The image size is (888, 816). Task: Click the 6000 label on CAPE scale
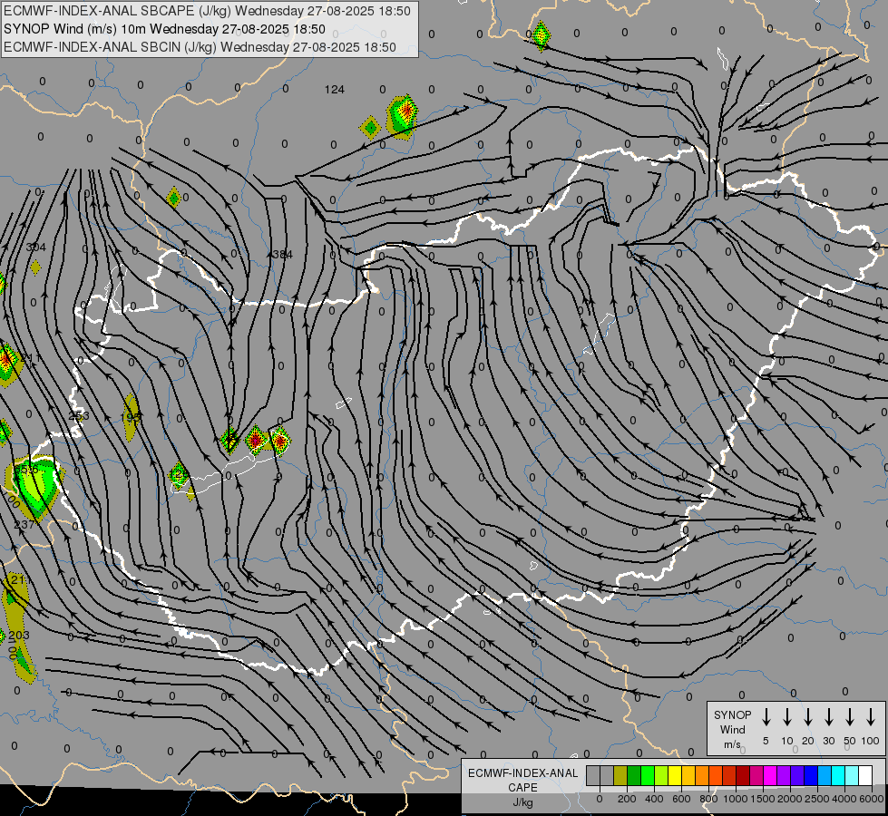tap(872, 799)
